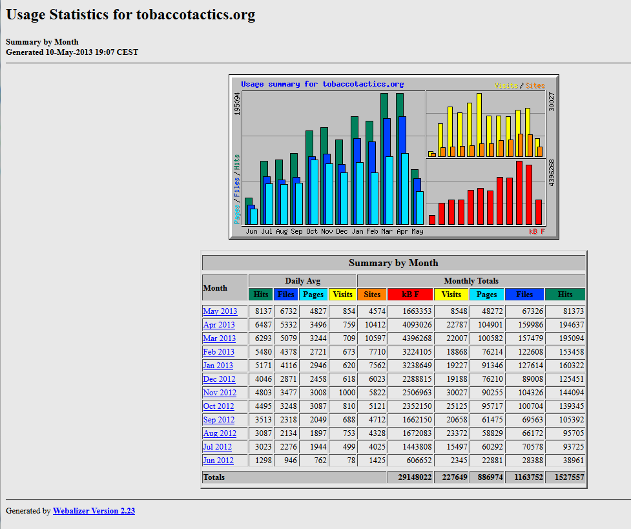Click the green Daily Avg Hits header
This screenshot has height=529, width=631.
[261, 295]
